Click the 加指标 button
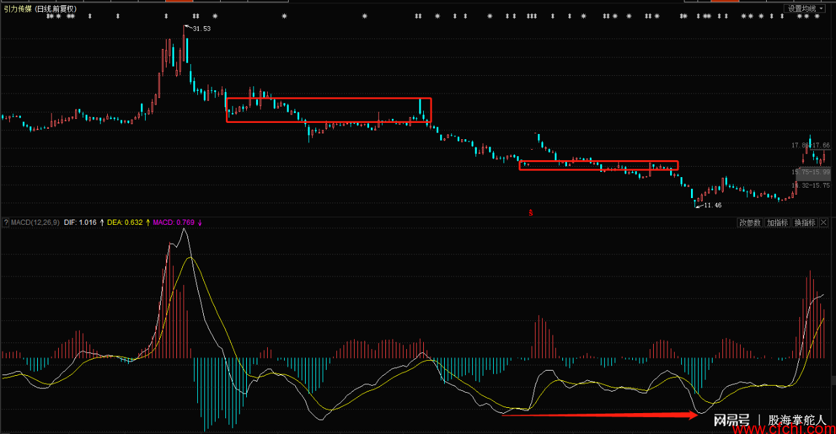 pyautogui.click(x=777, y=223)
